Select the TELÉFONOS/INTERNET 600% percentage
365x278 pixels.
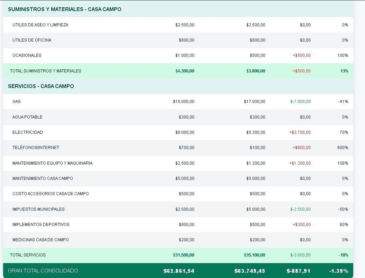(x=343, y=148)
